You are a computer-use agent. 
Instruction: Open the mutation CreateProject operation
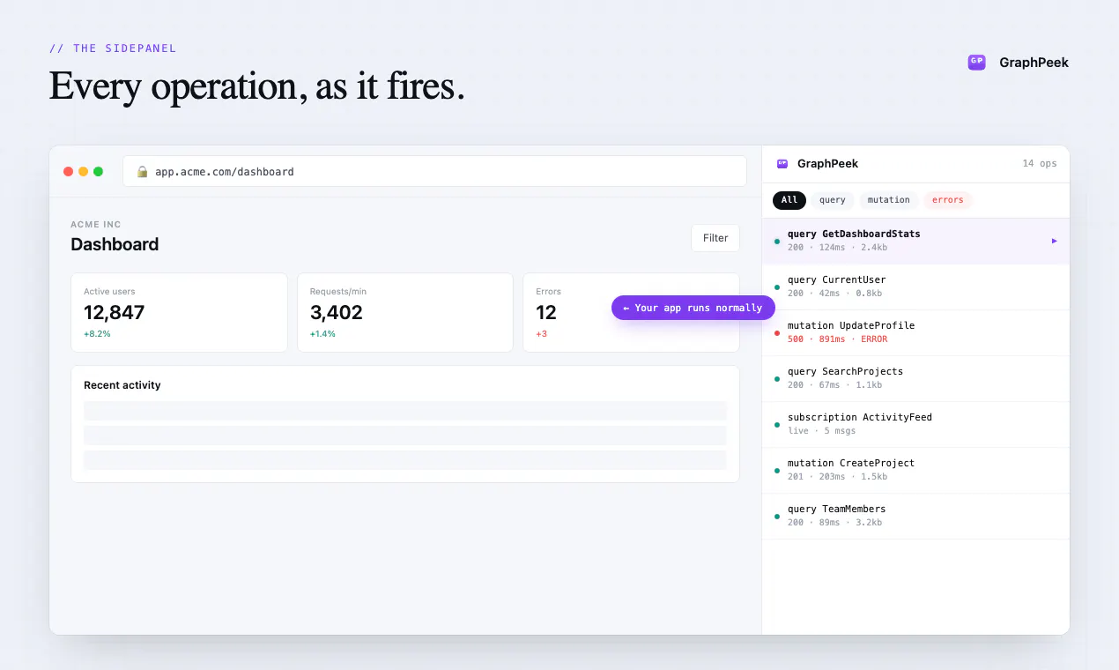(915, 470)
